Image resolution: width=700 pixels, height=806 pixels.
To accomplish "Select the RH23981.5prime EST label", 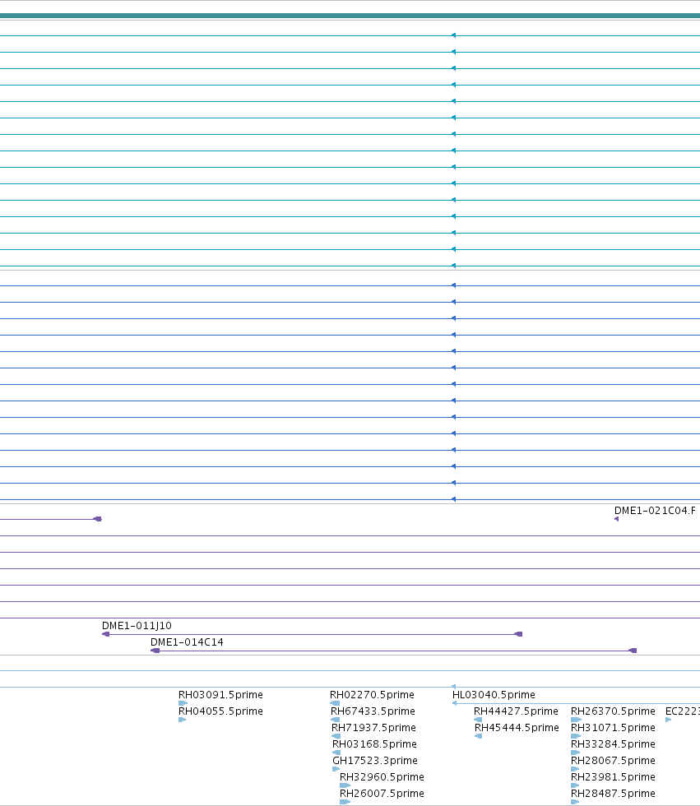I will tap(613, 776).
